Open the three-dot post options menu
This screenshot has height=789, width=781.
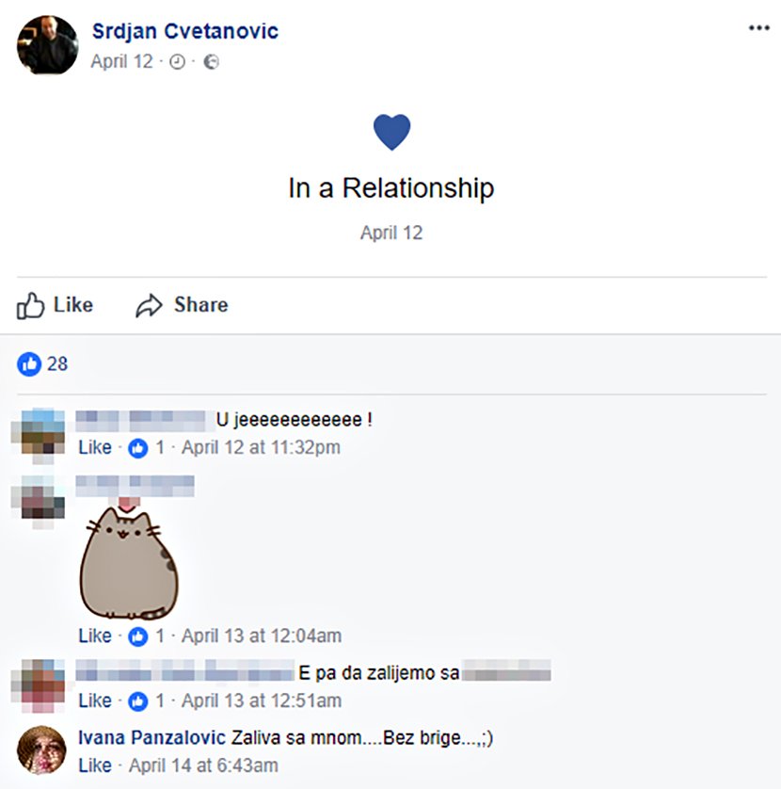pyautogui.click(x=758, y=28)
